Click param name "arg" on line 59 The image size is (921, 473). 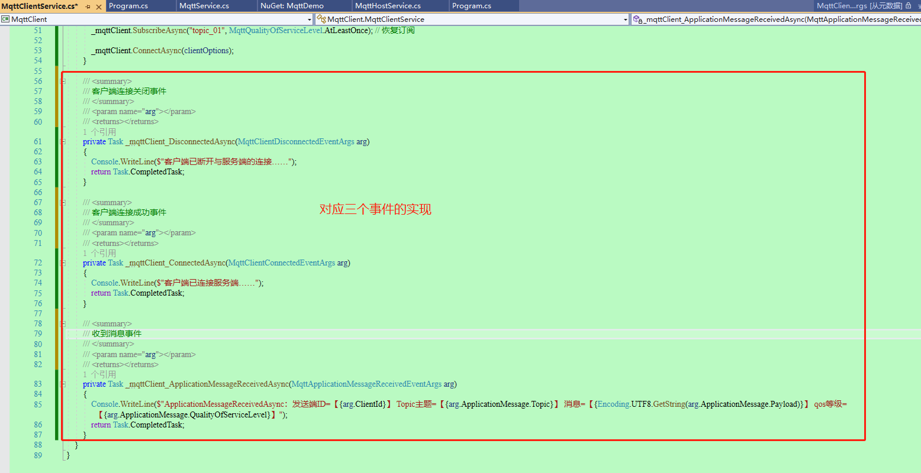click(150, 112)
